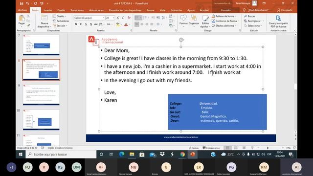This screenshot has width=313, height=176.
Task: Toggle align text right
Action: [x=147, y=24]
